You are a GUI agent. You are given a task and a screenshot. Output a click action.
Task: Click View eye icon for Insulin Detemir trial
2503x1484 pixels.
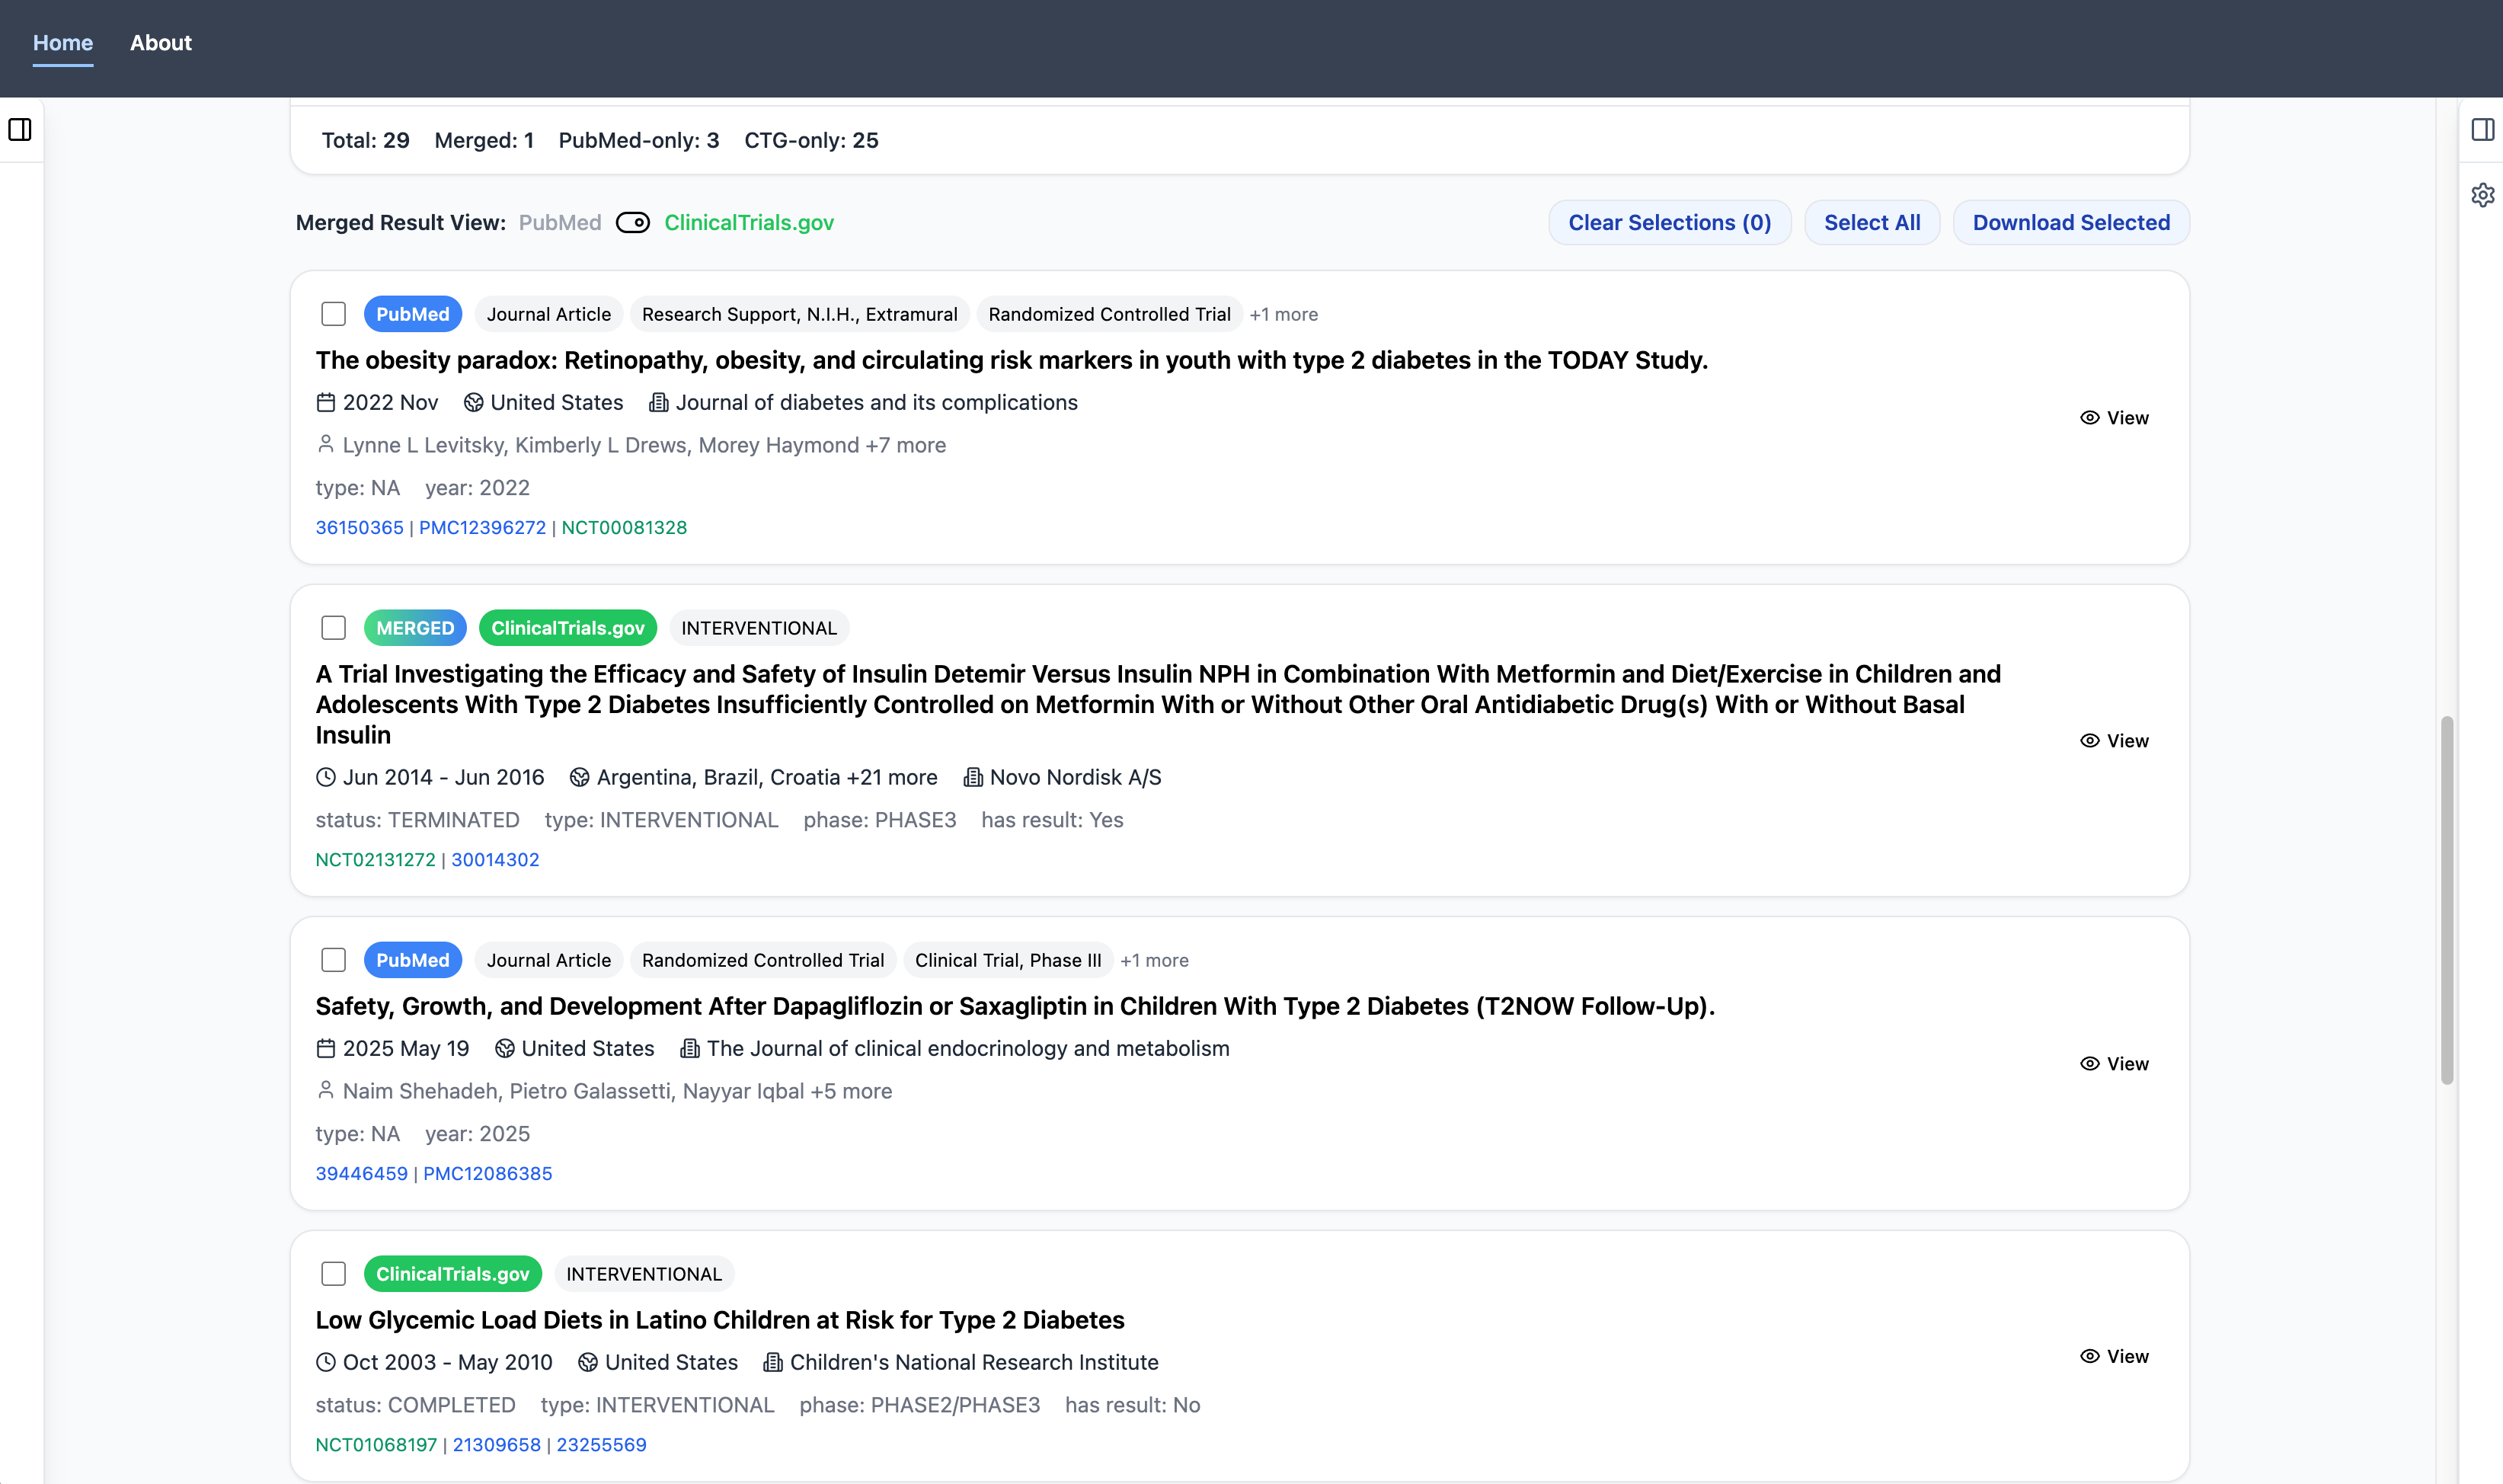[x=2089, y=741]
